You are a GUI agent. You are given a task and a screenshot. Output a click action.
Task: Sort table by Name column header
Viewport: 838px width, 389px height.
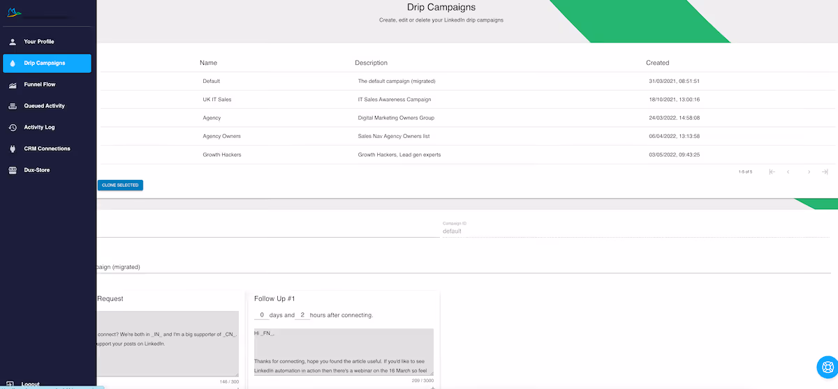point(208,63)
